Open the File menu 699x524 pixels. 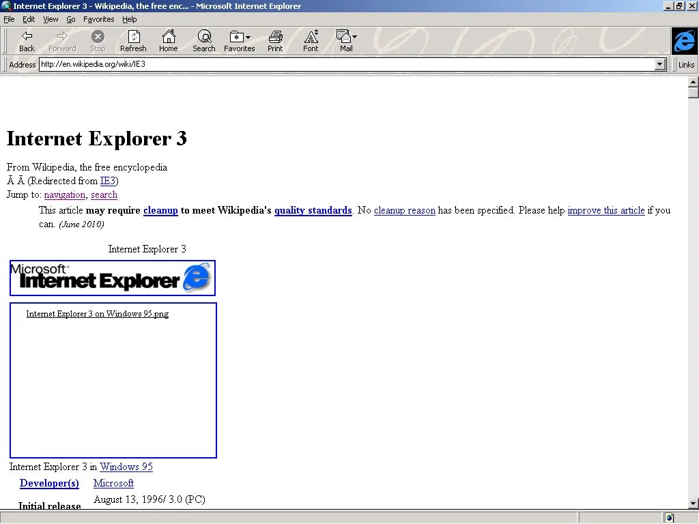pos(9,19)
